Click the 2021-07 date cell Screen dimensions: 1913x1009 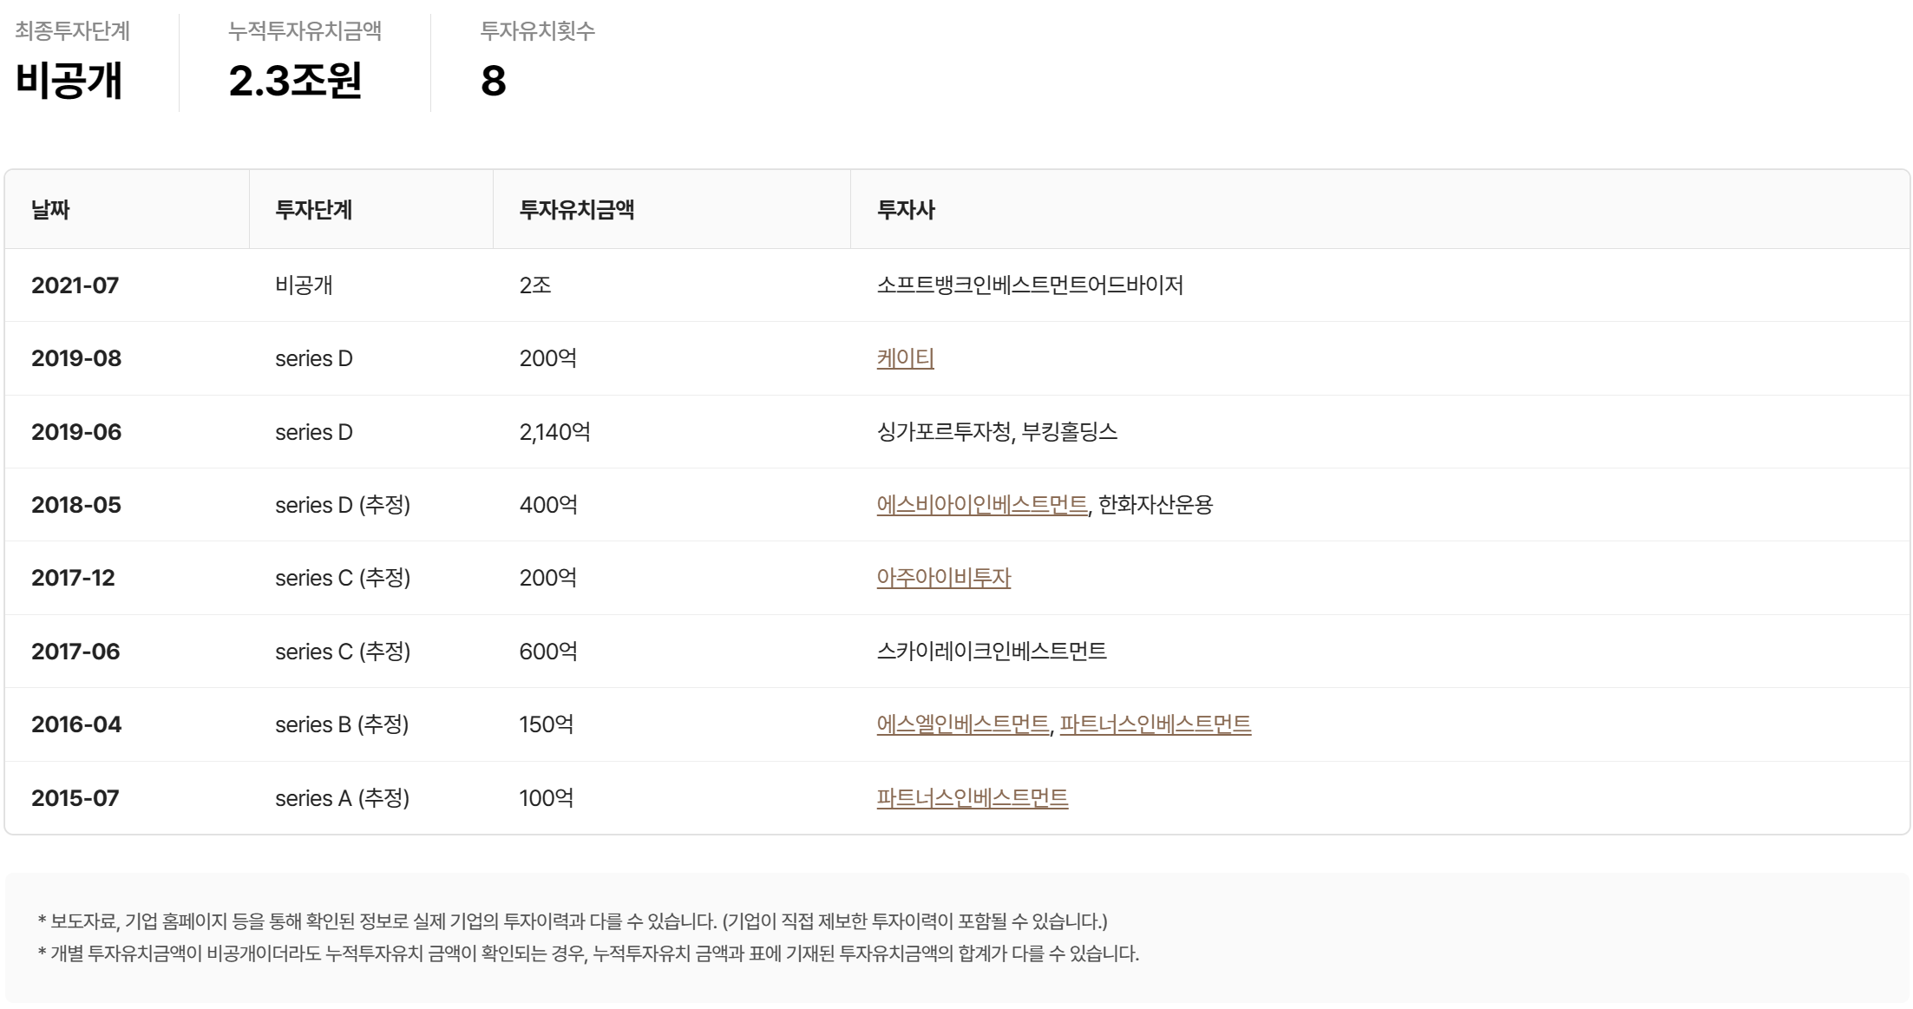[x=75, y=285]
